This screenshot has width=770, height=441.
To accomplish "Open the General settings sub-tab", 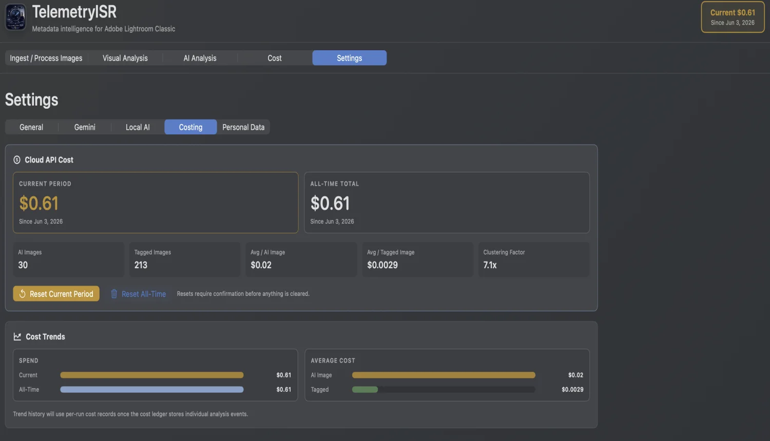I will pos(31,127).
